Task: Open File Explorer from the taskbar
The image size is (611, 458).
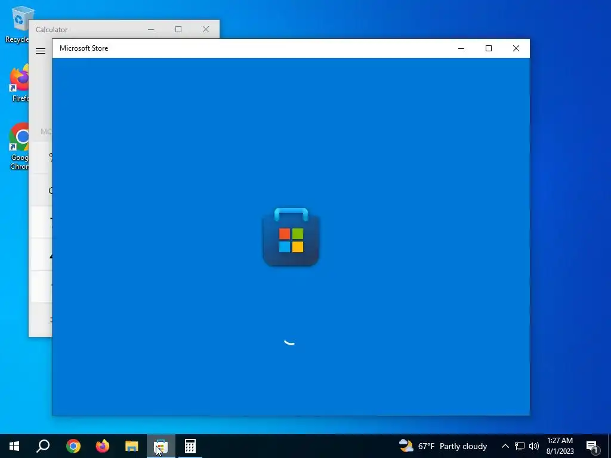Action: pos(132,446)
